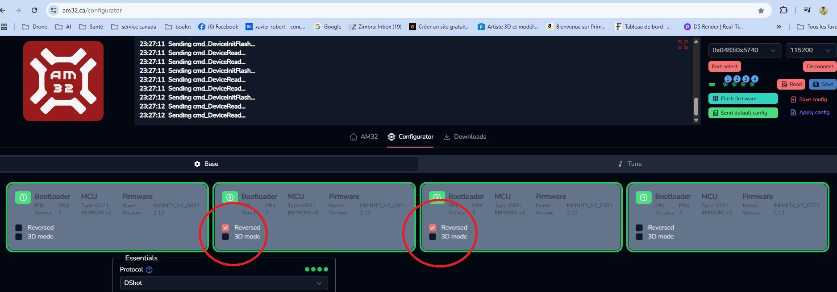
Task: Open the serial port 0x0483:0x5740 dropdown
Action: click(x=744, y=50)
